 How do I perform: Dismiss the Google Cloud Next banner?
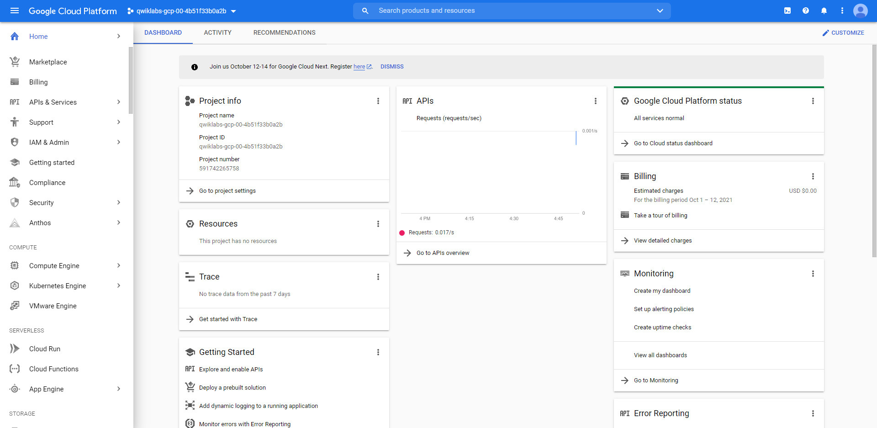click(391, 66)
